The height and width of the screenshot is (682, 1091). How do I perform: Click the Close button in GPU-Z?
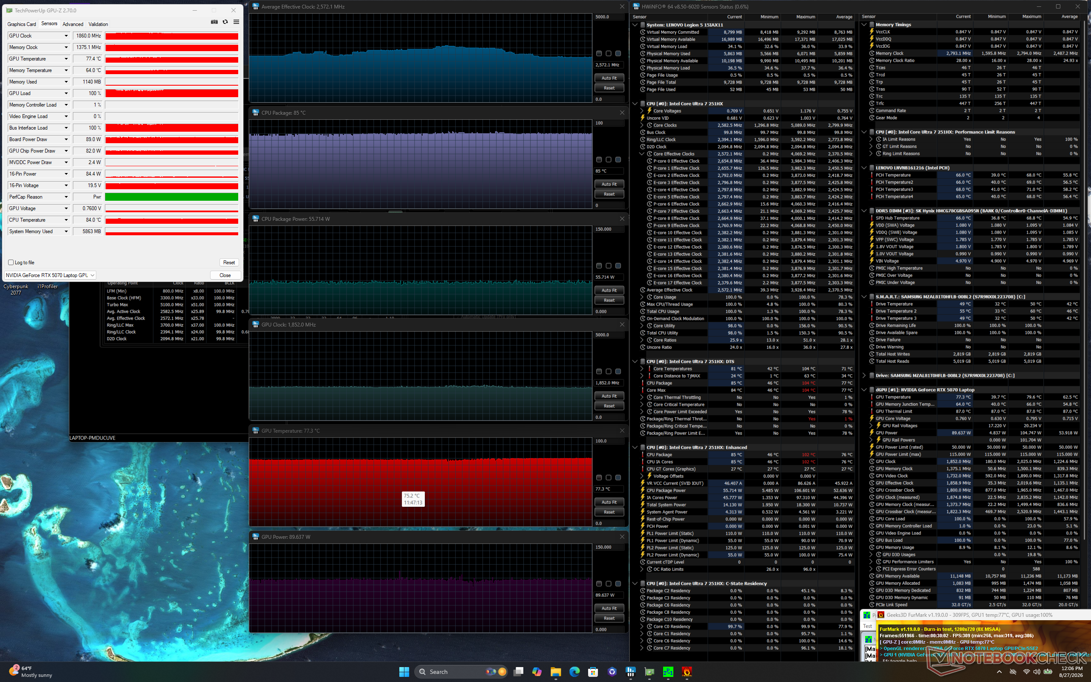coord(225,275)
